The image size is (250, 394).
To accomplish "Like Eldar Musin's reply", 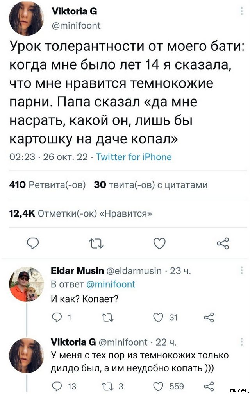I will click(159, 317).
